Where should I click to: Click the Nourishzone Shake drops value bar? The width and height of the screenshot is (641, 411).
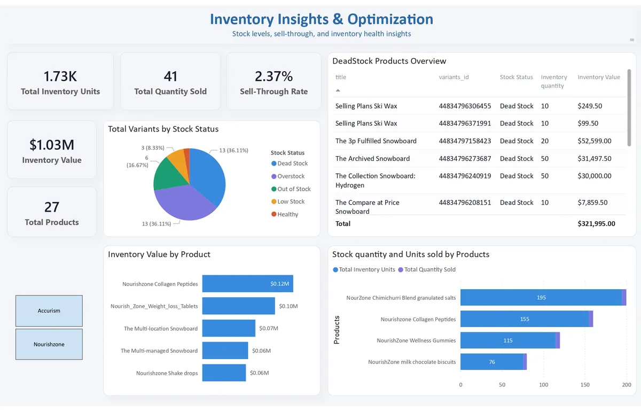[x=224, y=373]
